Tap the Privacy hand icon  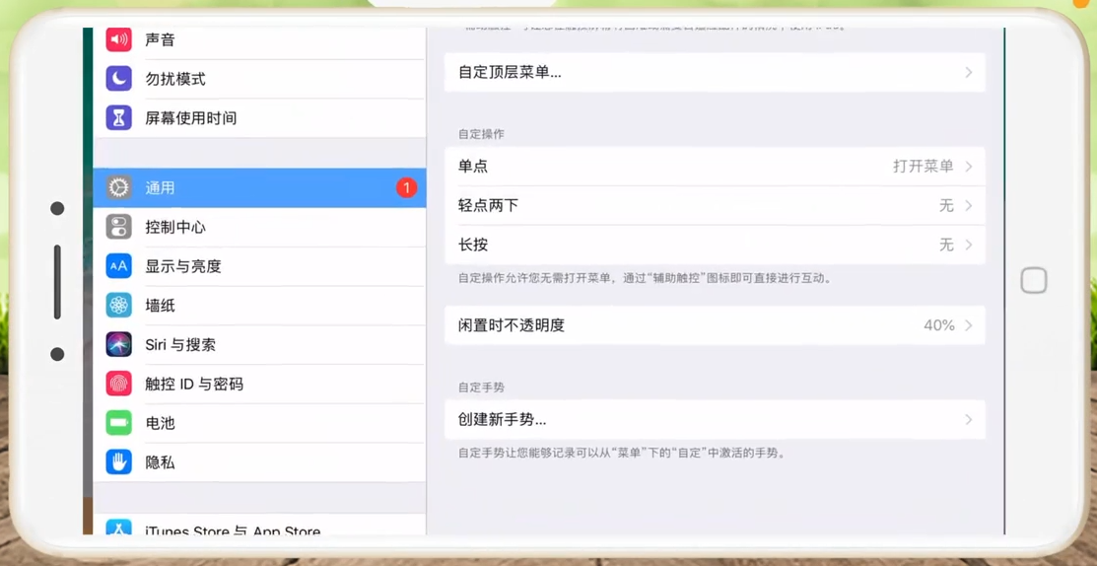(119, 461)
